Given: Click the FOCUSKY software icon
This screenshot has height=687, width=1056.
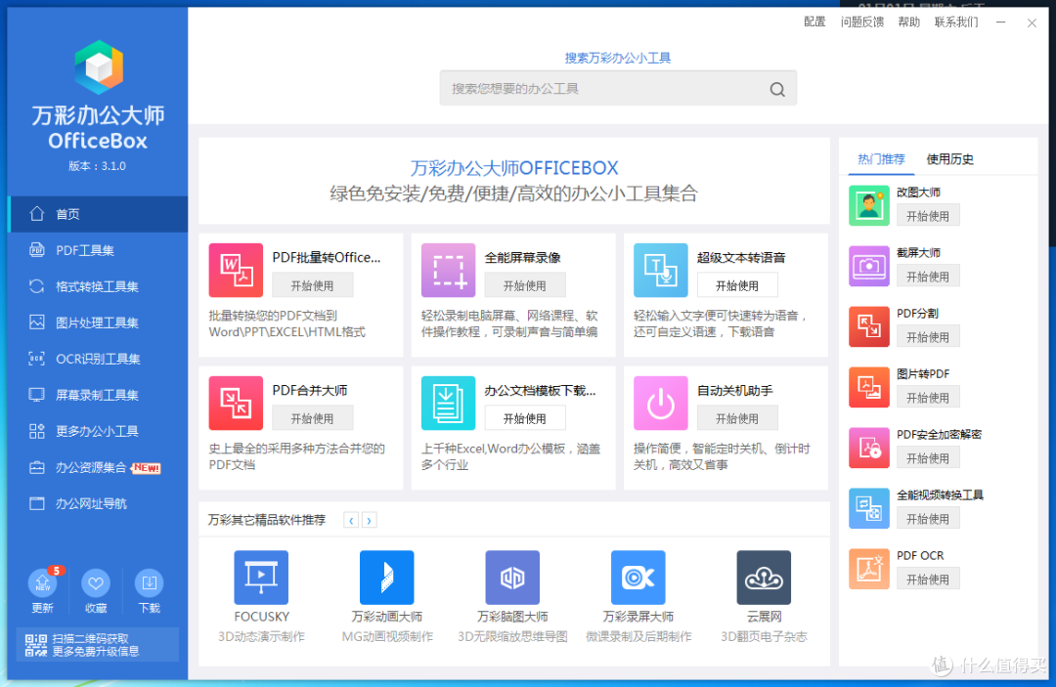Looking at the screenshot, I should point(261,578).
